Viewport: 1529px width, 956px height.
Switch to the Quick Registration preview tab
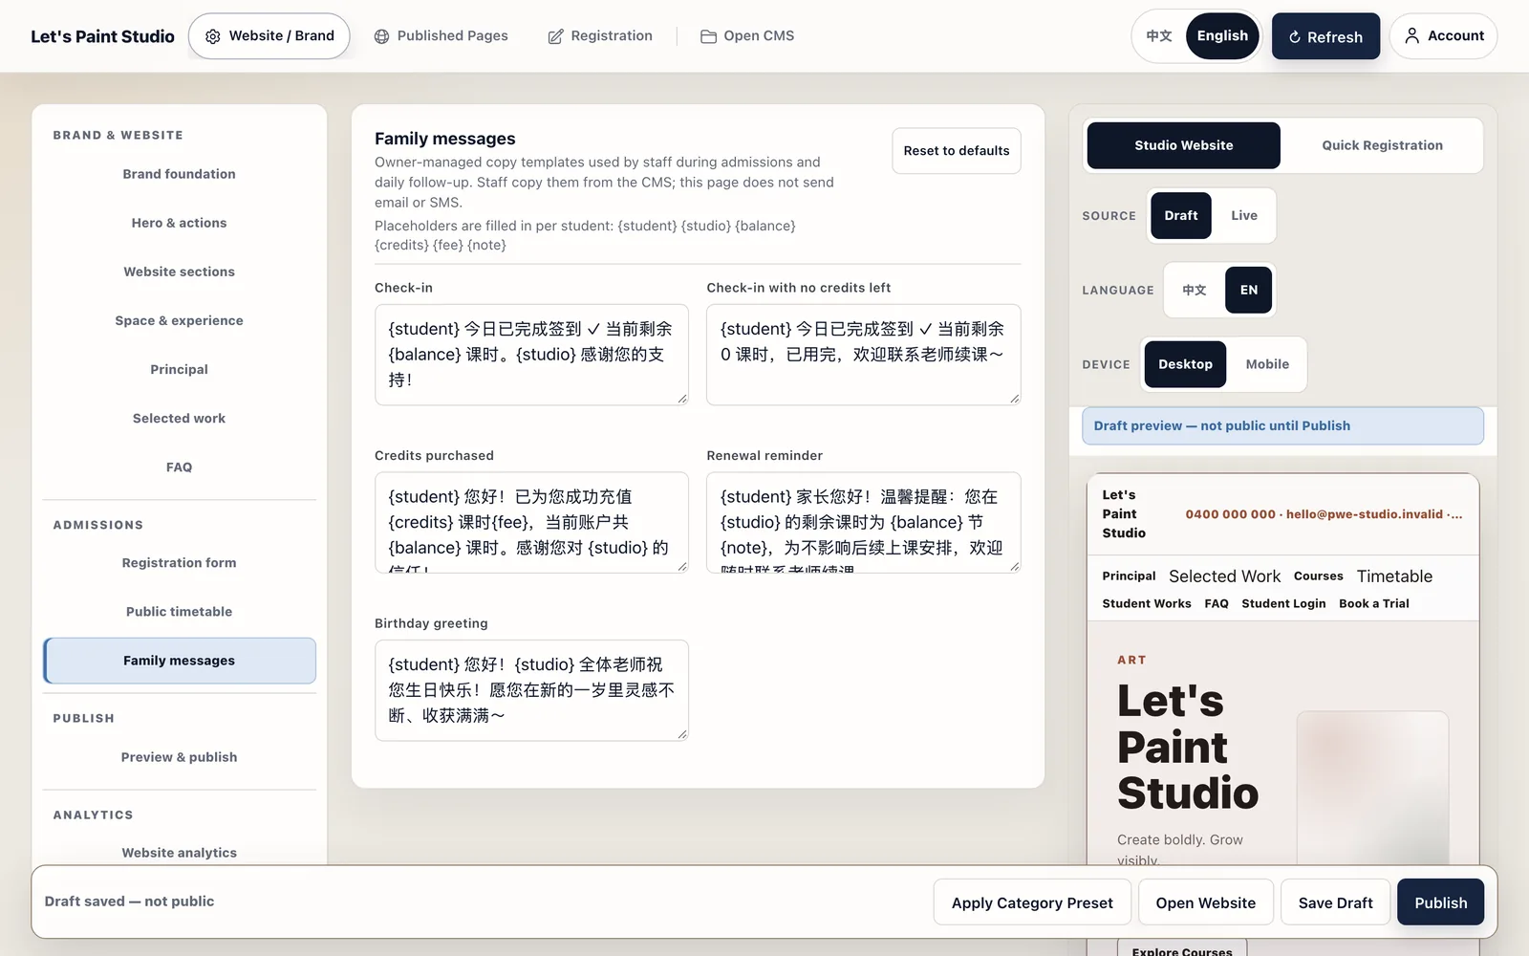1382,145
